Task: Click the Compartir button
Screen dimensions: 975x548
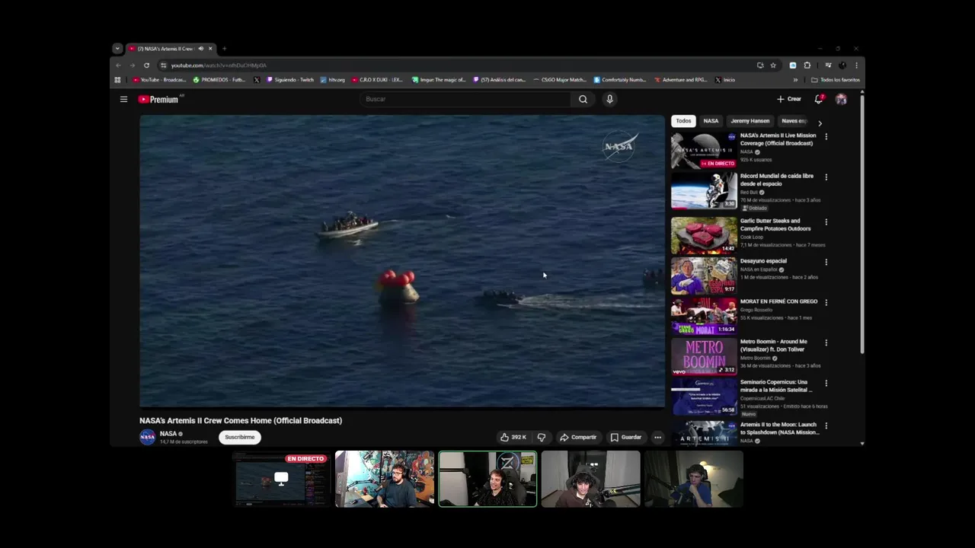Action: [x=578, y=437]
